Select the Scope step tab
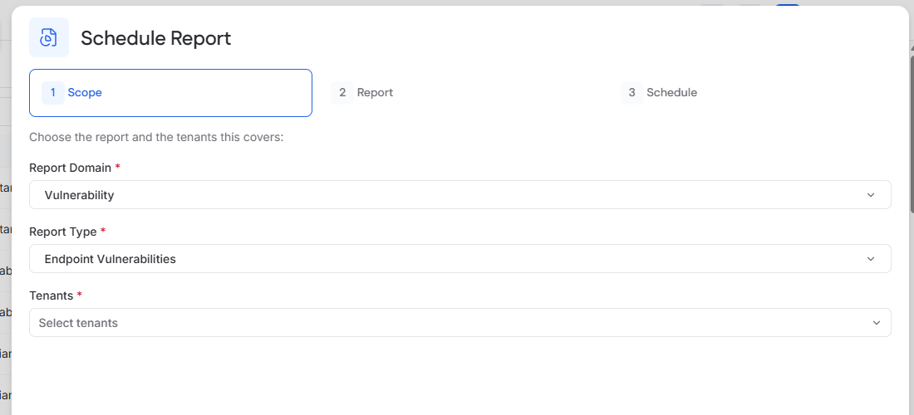The height and width of the screenshot is (415, 914). pyautogui.click(x=171, y=93)
